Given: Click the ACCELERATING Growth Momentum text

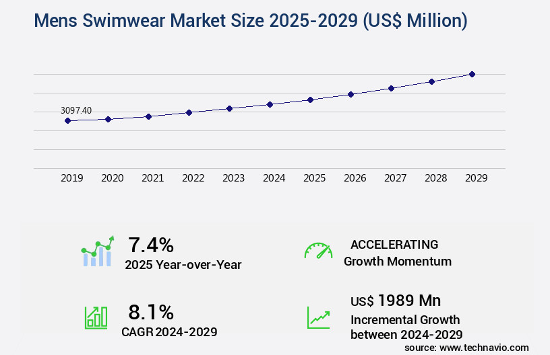Looking at the screenshot, I should [x=397, y=253].
